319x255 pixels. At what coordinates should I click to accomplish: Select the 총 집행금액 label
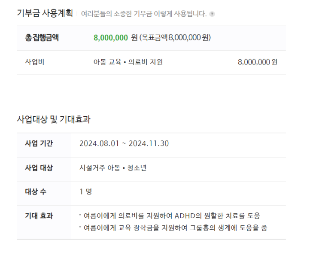42,38
